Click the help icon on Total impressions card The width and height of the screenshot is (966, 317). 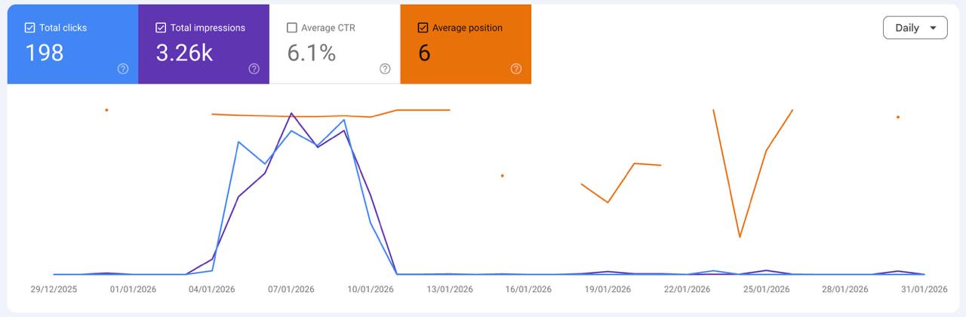point(254,69)
